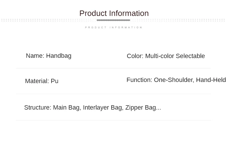Click the Material: label
The width and height of the screenshot is (226, 142).
[x=37, y=81]
